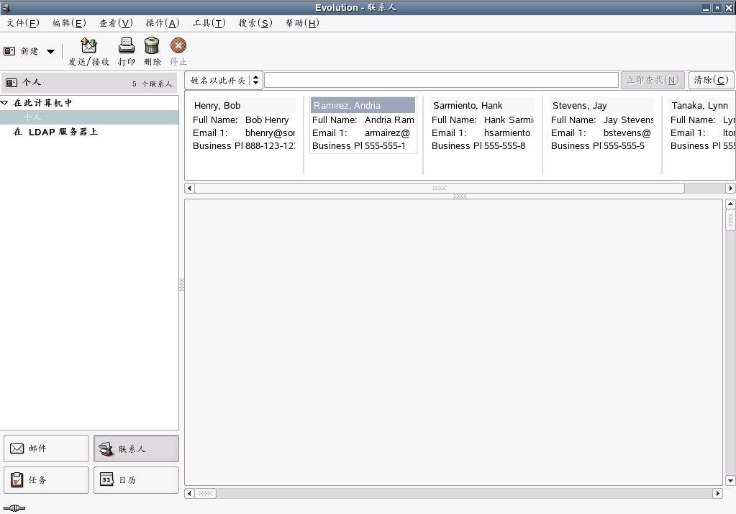Image resolution: width=736 pixels, height=514 pixels.
Task: Switch to the 邮件 mail component
Action: (46, 448)
